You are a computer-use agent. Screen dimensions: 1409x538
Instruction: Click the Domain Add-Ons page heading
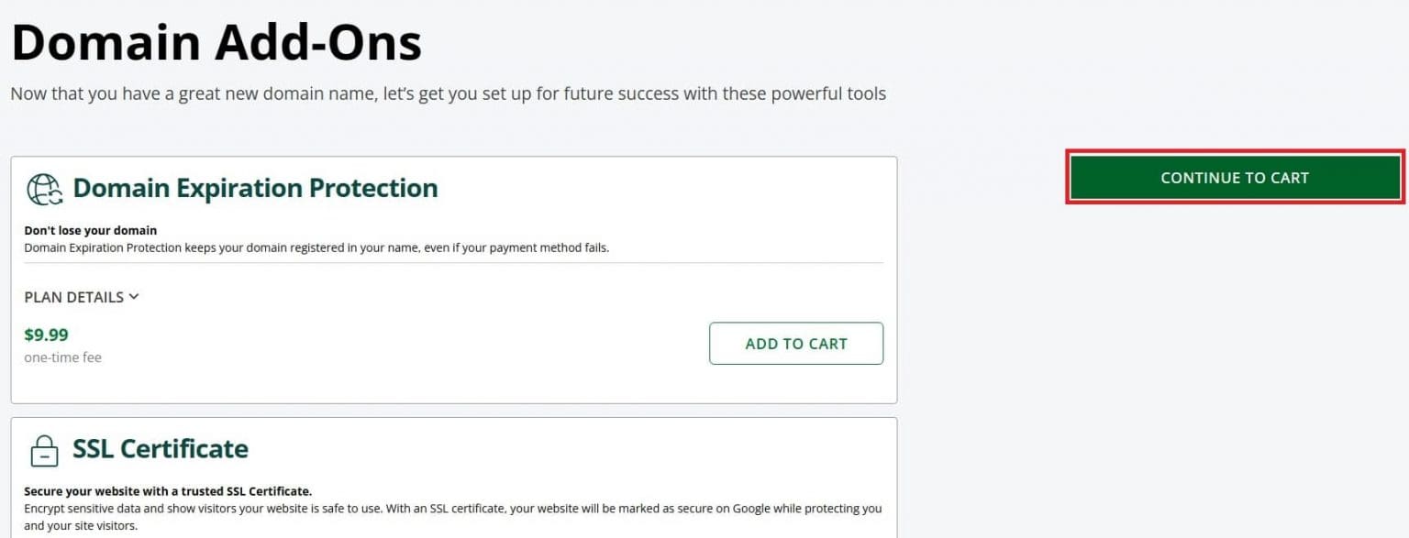(x=216, y=42)
